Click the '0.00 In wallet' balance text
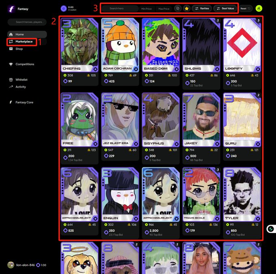276x274 pixels. [72, 9]
